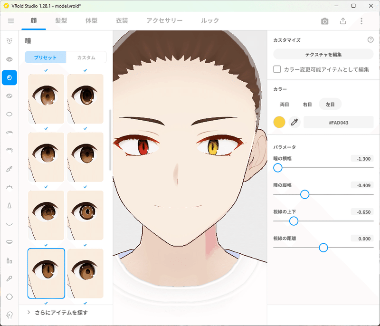The height and width of the screenshot is (326, 380).
Task: Choose 右目 for color target
Action: 307,104
